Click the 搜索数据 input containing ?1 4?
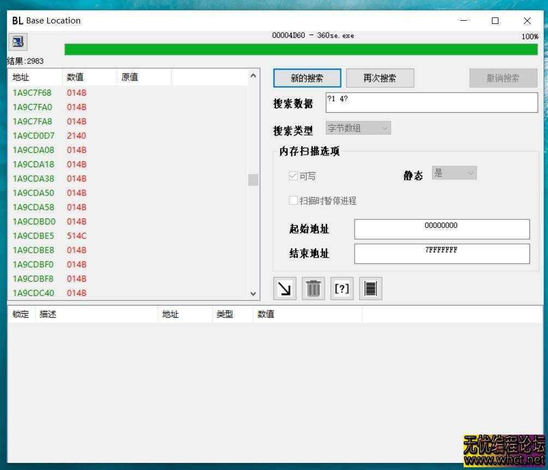Image resolution: width=548 pixels, height=470 pixels. [x=431, y=102]
